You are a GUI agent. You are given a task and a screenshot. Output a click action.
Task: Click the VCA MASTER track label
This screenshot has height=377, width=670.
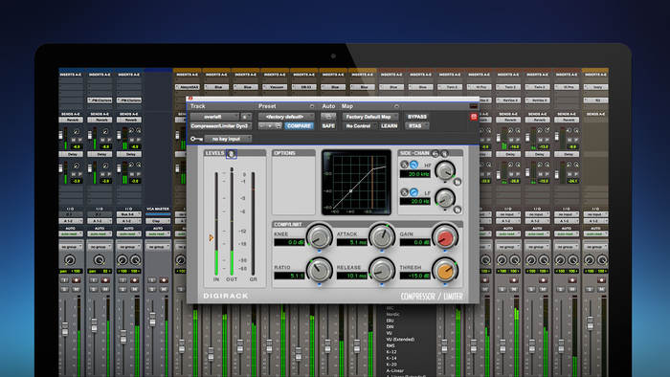tap(158, 209)
